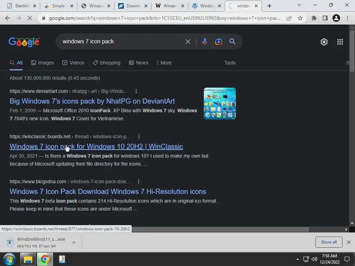Image resolution: width=355 pixels, height=266 pixels.
Task: Click Show all downloads button
Action: [x=329, y=242]
